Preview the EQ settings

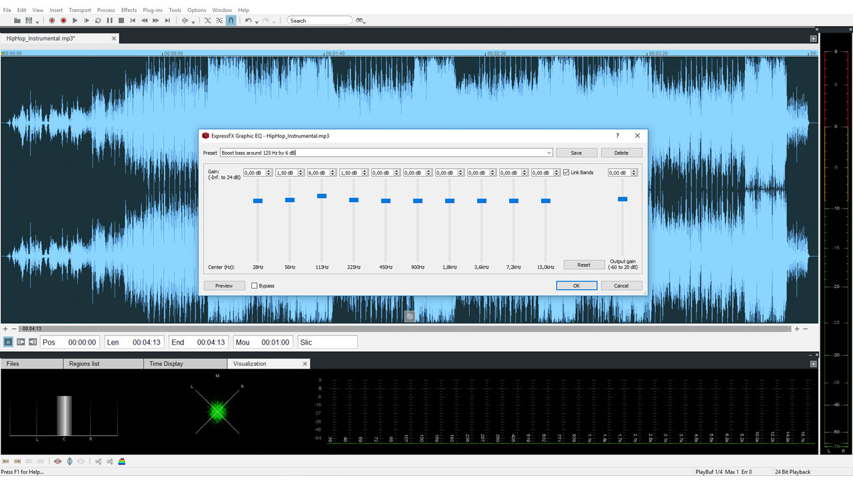point(224,285)
